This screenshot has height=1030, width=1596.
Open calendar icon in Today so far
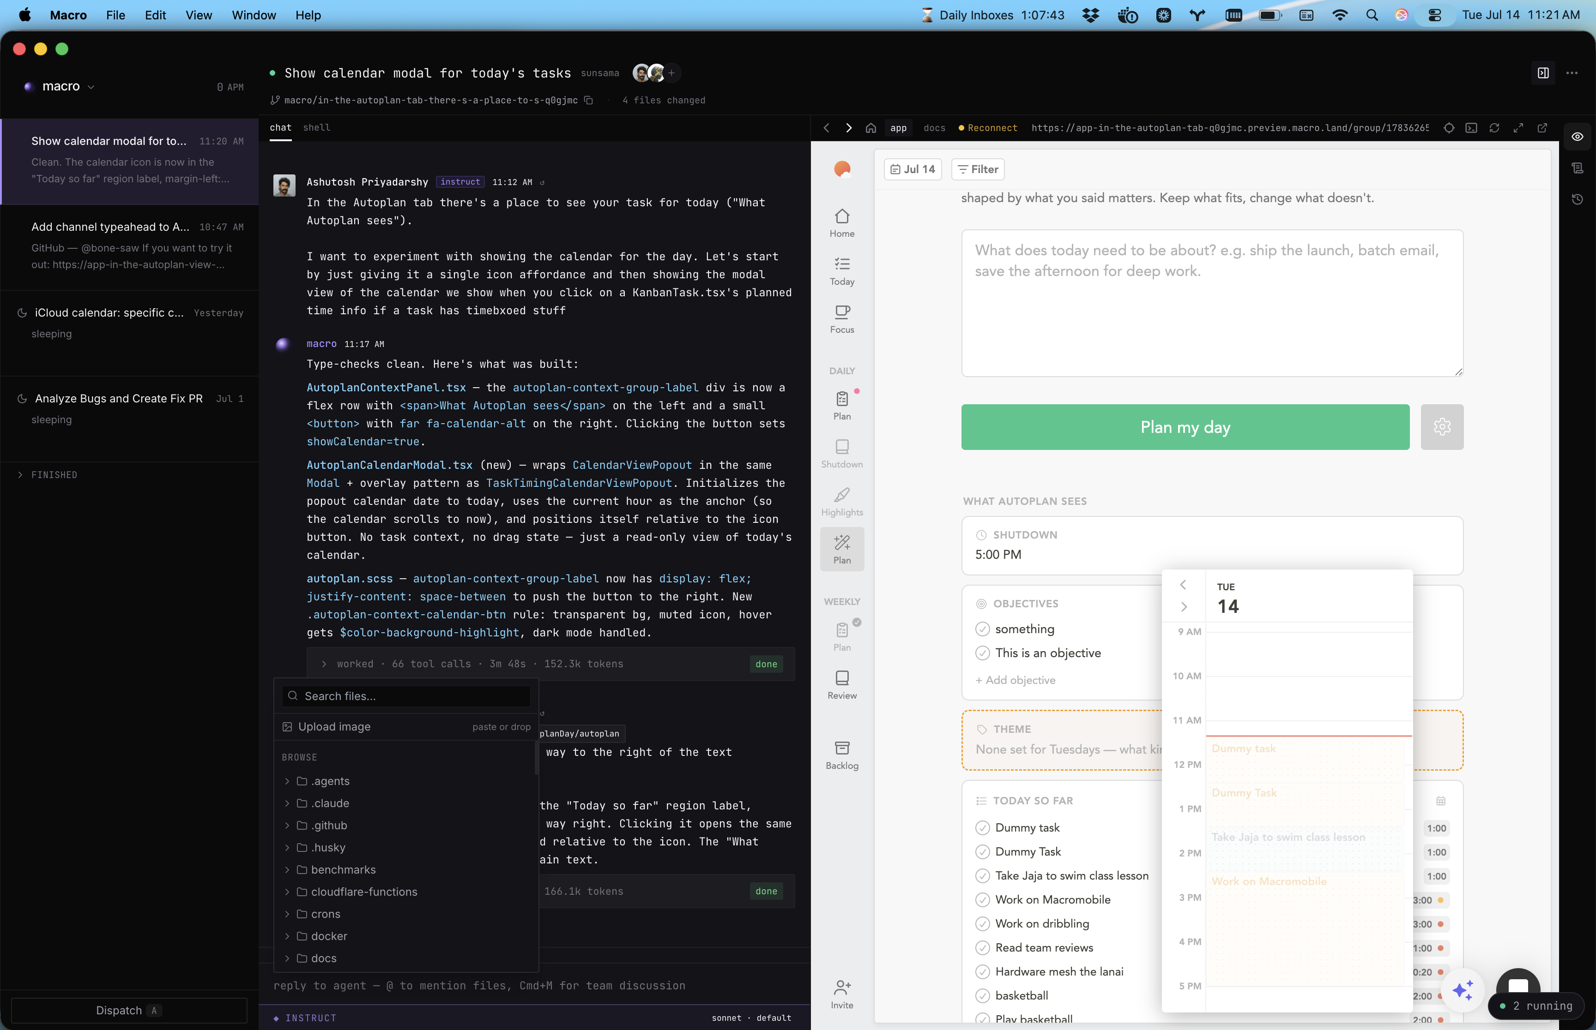coord(1441,801)
